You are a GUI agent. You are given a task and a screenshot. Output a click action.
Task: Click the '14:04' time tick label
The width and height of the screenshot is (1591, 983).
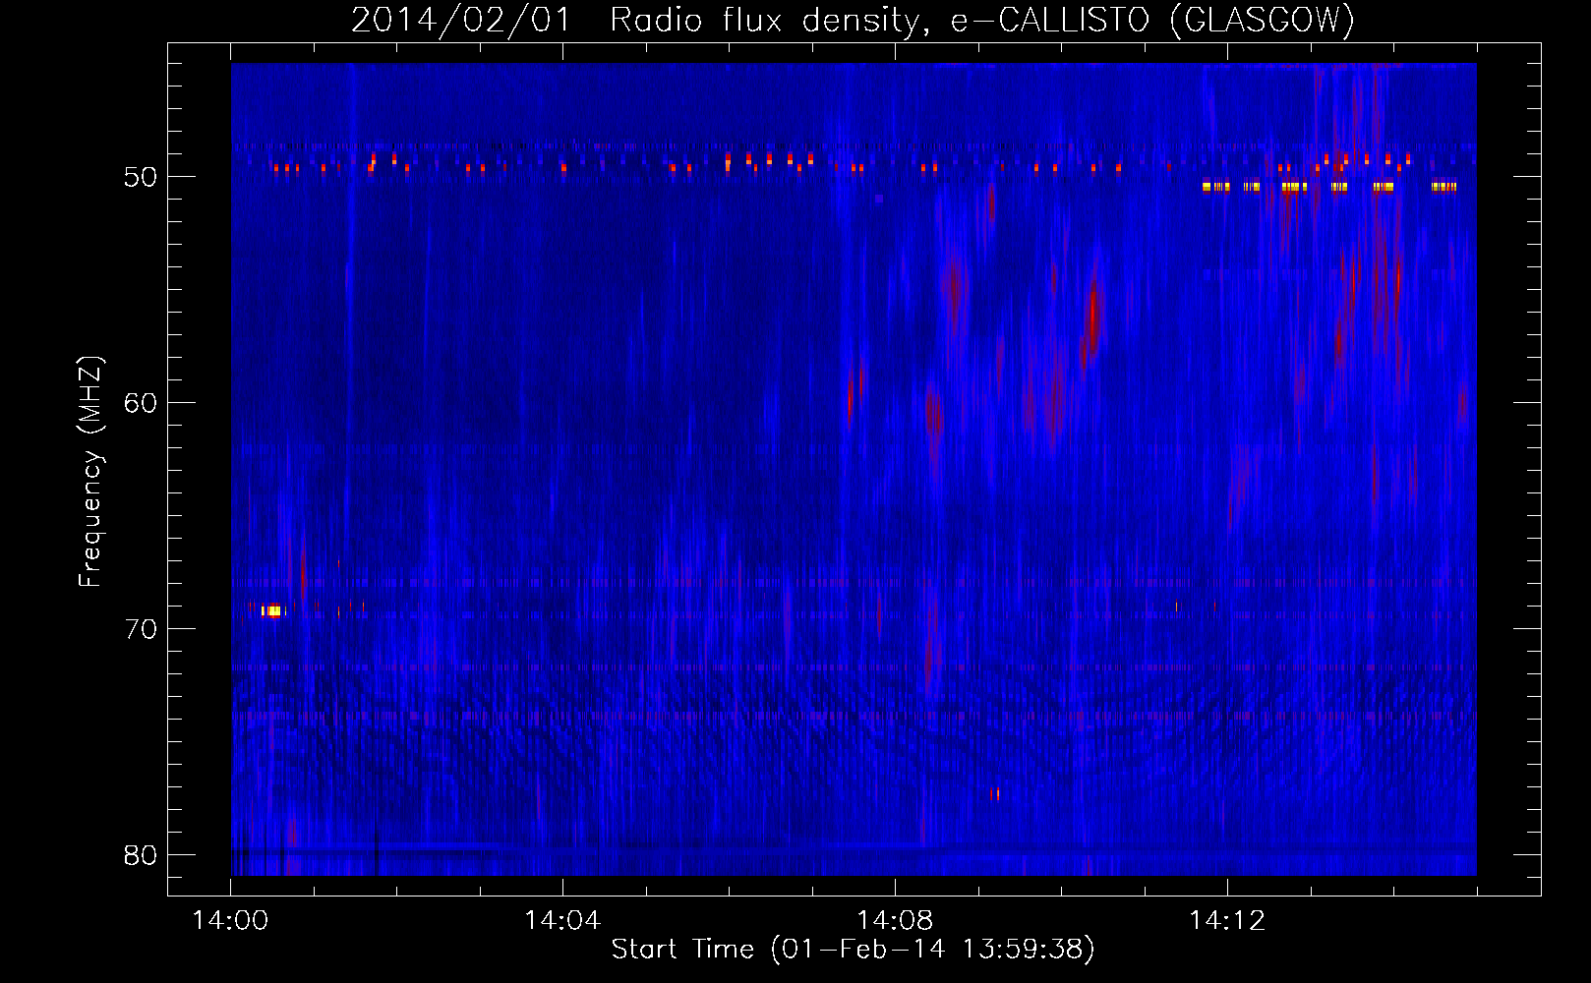click(x=562, y=921)
